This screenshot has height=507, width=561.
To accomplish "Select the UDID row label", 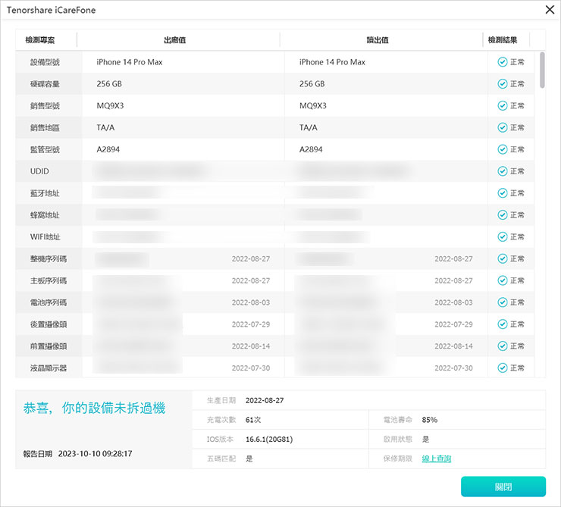I will [39, 171].
